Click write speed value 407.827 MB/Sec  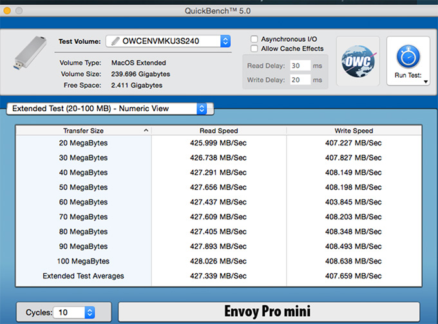[x=354, y=157]
